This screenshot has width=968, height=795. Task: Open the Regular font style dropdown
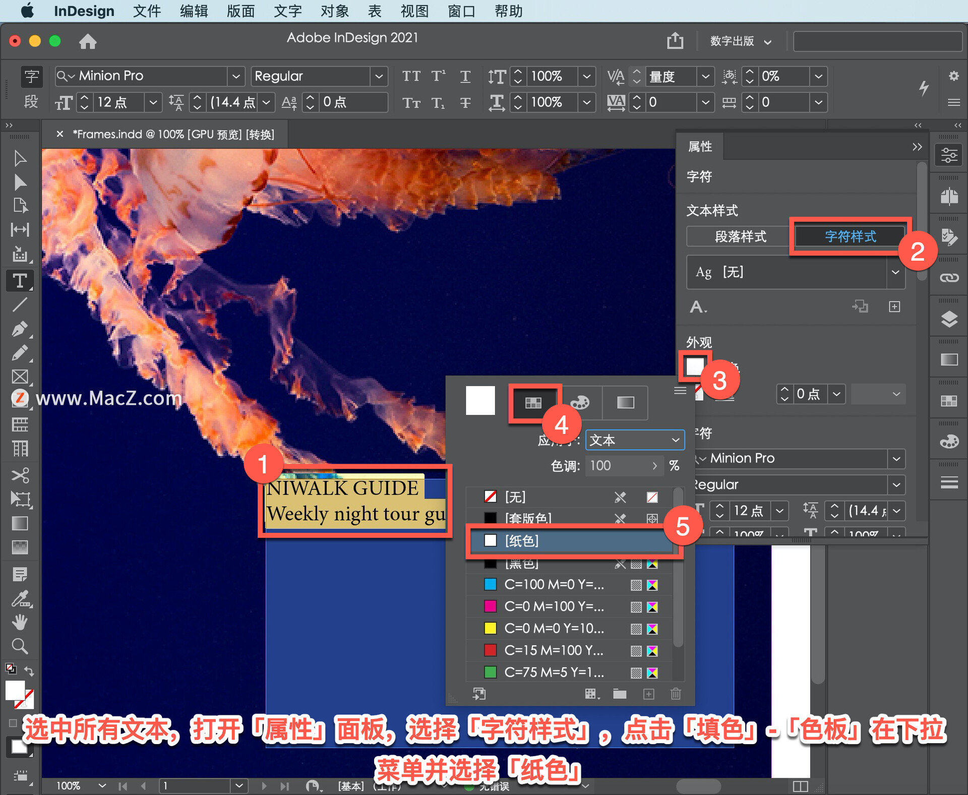click(379, 77)
